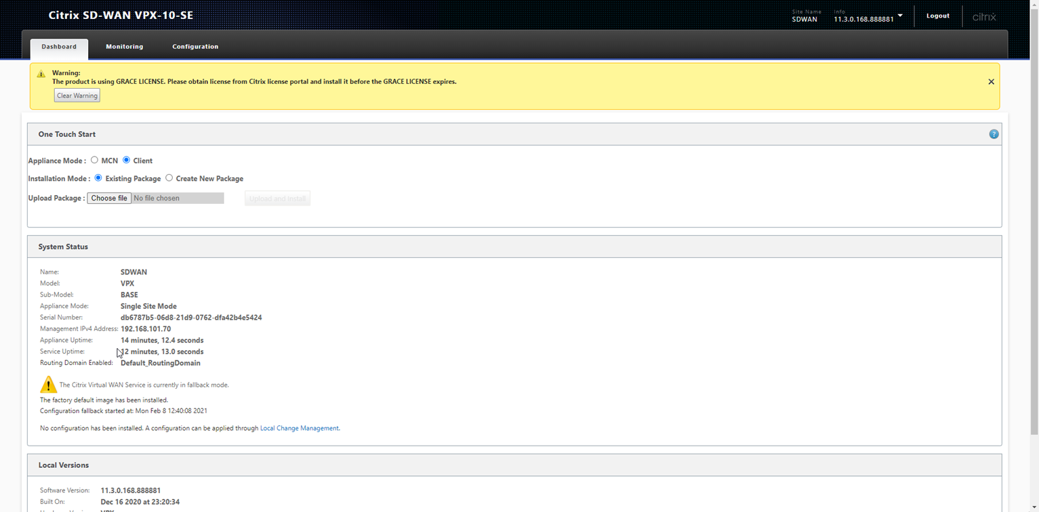This screenshot has height=512, width=1039.
Task: Log out using the Logout link
Action: pos(937,16)
